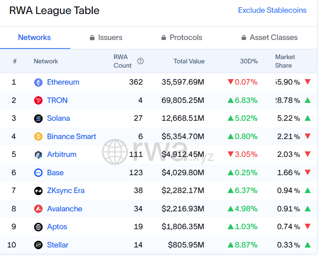318x256 pixels.
Task: Click the TRON network logo icon
Action: (38, 100)
